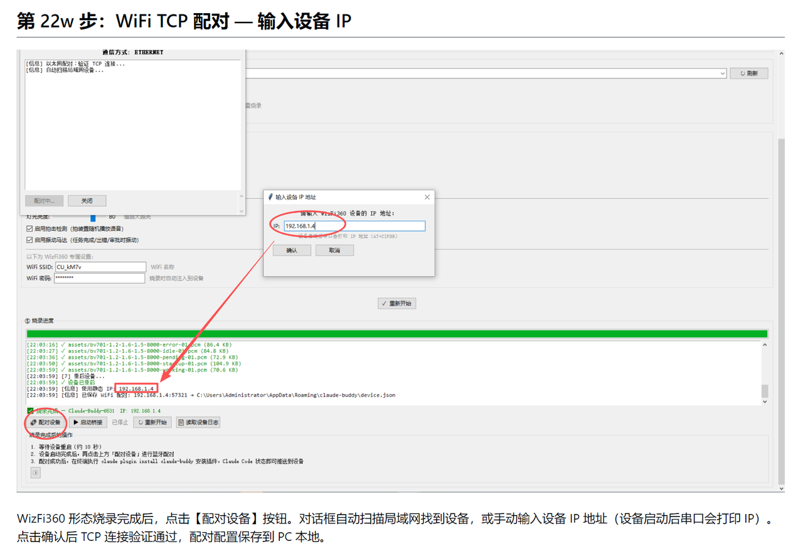Image resolution: width=803 pixels, height=551 pixels.
Task: Open the port selection dropdown arrow
Action: 723,73
